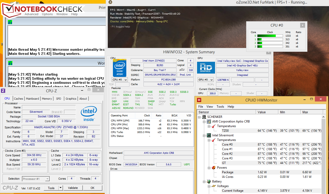The image size is (329, 194).
Task: Open the GPU #0 selector dropdown in HWiNFO32
Action: 205,80
